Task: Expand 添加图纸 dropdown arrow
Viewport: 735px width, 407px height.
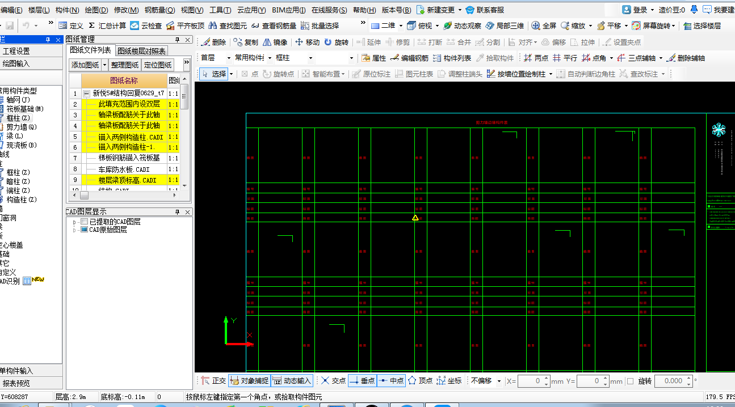Action: tap(105, 65)
